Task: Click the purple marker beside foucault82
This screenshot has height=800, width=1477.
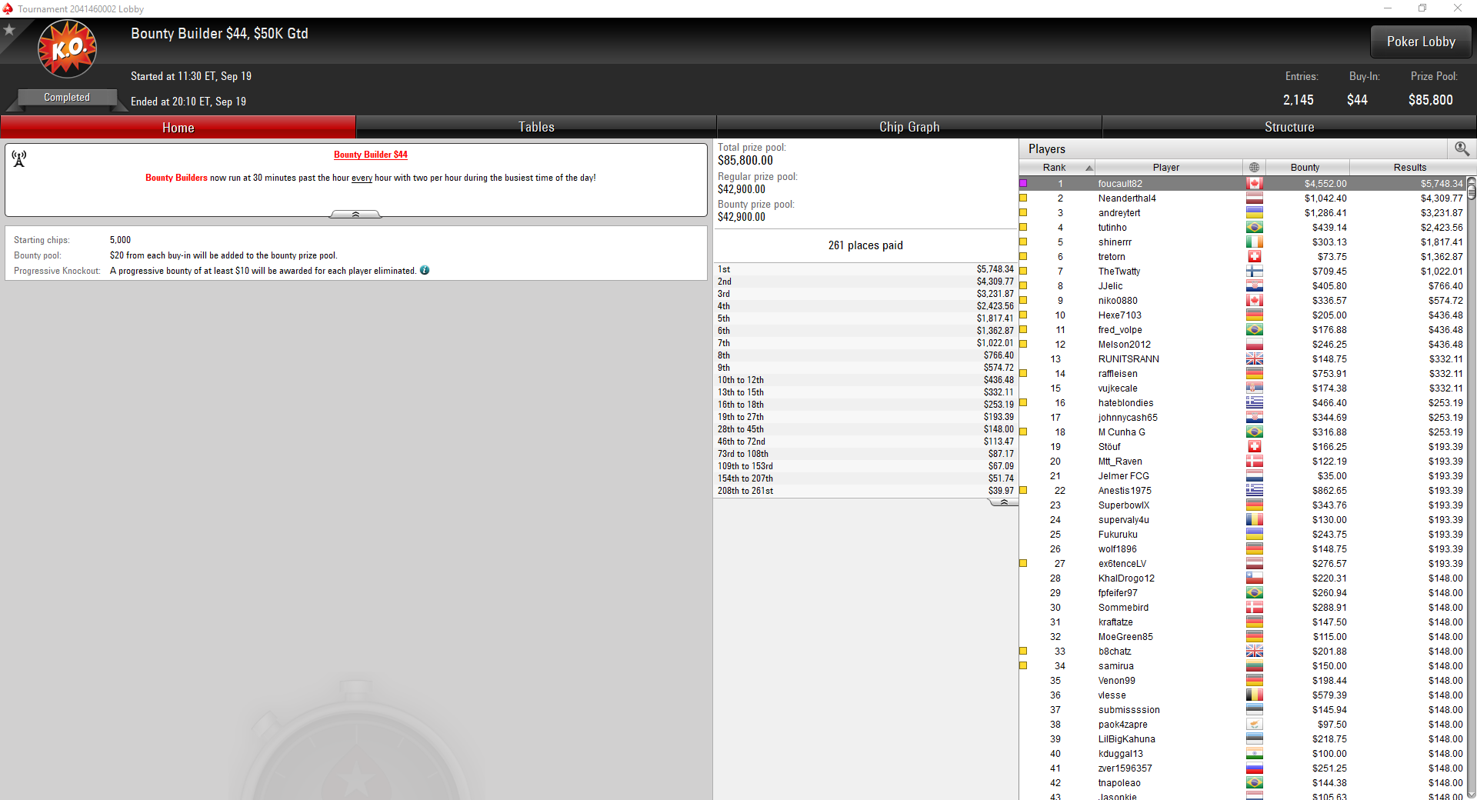Action: click(x=1023, y=183)
